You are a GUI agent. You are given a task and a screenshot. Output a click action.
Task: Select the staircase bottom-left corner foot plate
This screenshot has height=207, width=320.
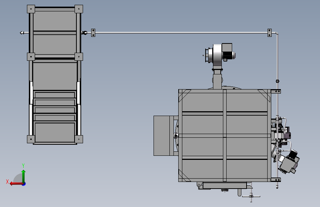click(31, 139)
